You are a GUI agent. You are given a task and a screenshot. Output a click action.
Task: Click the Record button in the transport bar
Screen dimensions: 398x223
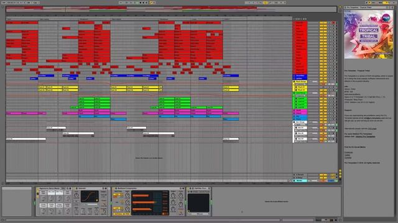[146, 2]
